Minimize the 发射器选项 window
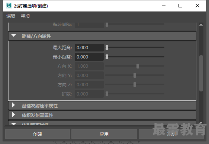 click(164, 6)
